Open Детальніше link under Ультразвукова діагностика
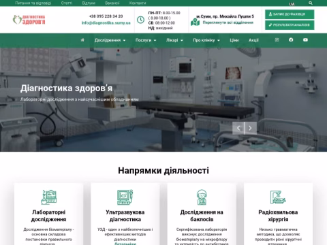The image size is (327, 245). click(125, 244)
